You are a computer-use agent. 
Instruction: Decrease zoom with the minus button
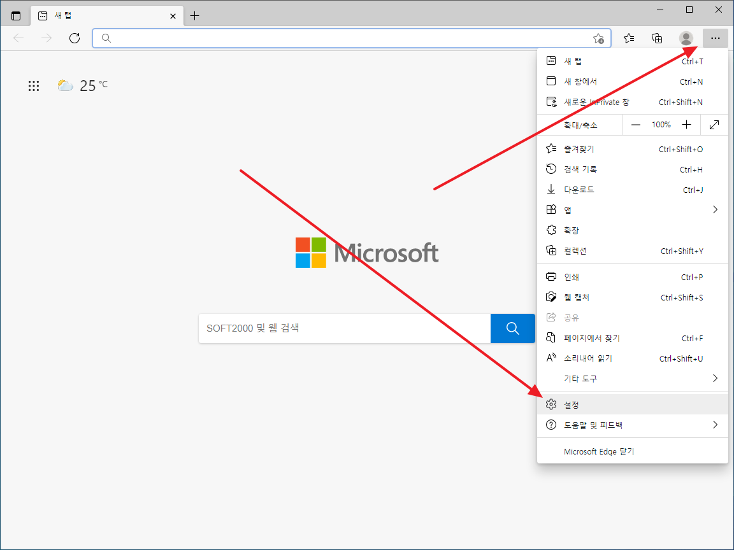click(x=635, y=125)
